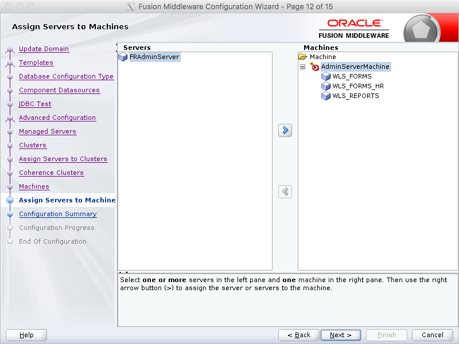
Task: Click the Component Datasources step bullet
Action: (10, 91)
